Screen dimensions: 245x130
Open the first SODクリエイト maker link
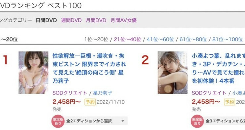point(70,93)
